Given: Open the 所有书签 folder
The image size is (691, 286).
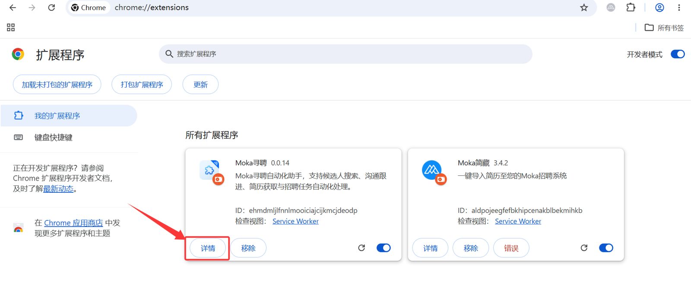Looking at the screenshot, I should pyautogui.click(x=664, y=28).
